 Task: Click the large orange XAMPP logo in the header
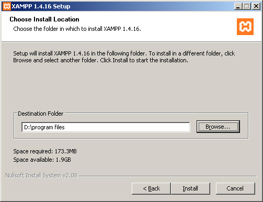coord(245,27)
